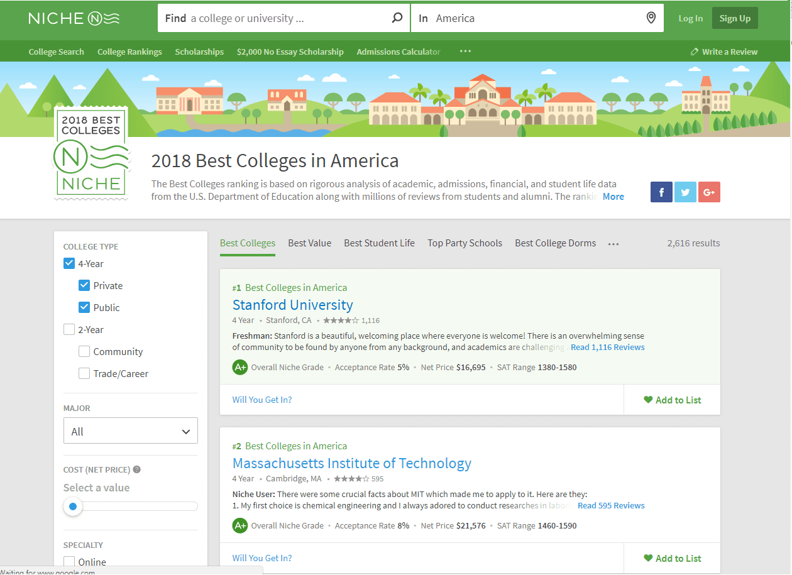Click the net price slider handle
Image resolution: width=792 pixels, height=575 pixels.
(x=73, y=506)
